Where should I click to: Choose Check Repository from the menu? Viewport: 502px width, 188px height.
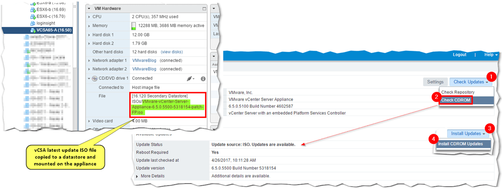(x=458, y=92)
